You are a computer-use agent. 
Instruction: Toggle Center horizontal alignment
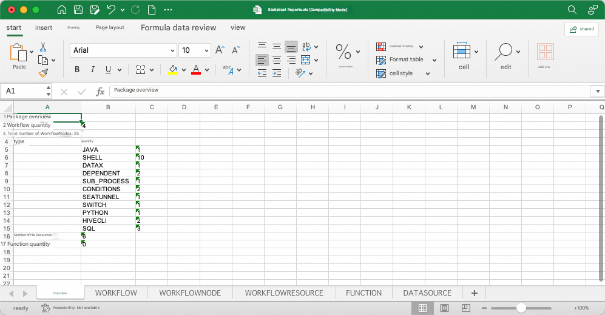coord(277,60)
